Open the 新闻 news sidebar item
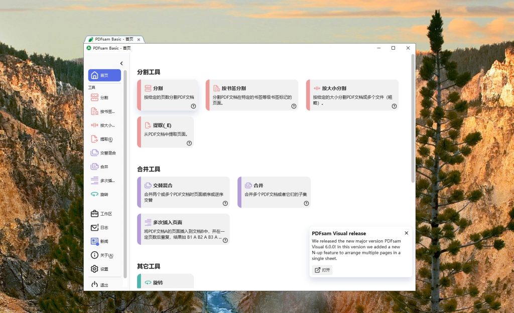The width and height of the screenshot is (514, 313). (104, 241)
